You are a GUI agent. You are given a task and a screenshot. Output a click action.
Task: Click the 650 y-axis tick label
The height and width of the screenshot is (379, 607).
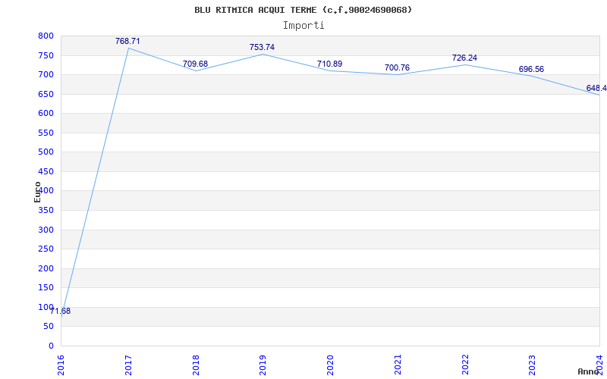point(46,94)
